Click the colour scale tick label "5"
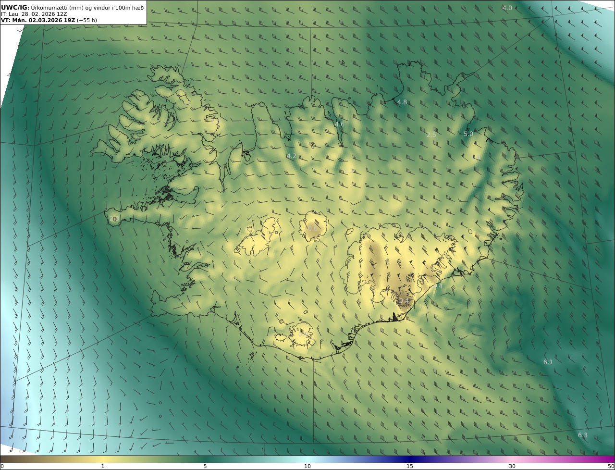The image size is (615, 470). [x=205, y=466]
